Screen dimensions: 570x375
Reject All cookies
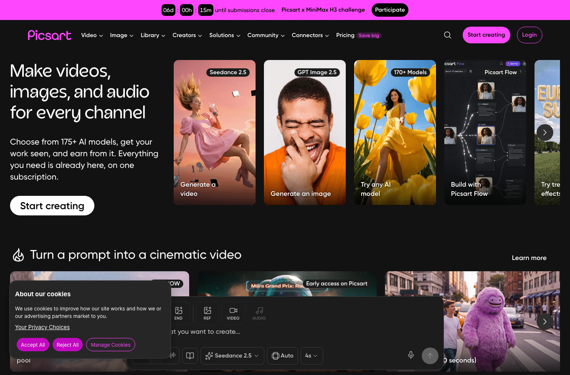[68, 345]
